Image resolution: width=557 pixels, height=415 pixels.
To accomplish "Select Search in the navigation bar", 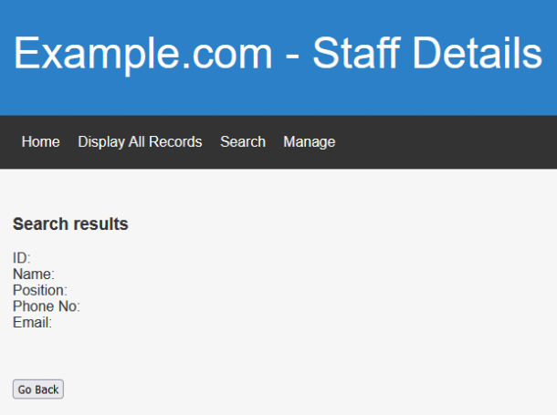I will click(243, 142).
